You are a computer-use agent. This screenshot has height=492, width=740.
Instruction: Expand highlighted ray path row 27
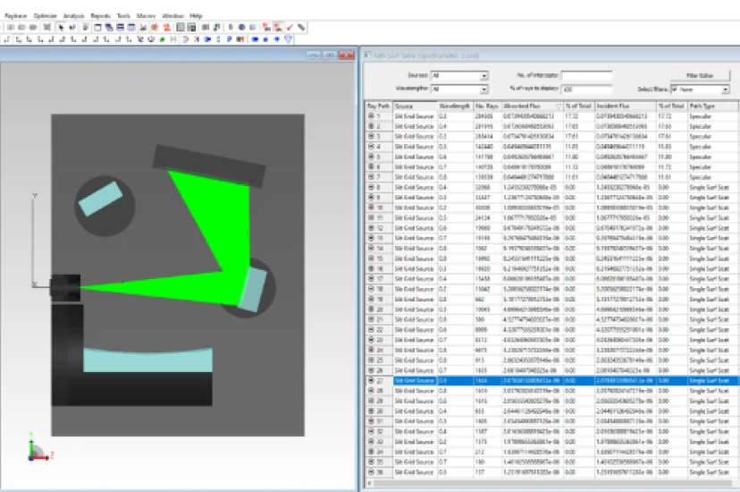(x=371, y=380)
